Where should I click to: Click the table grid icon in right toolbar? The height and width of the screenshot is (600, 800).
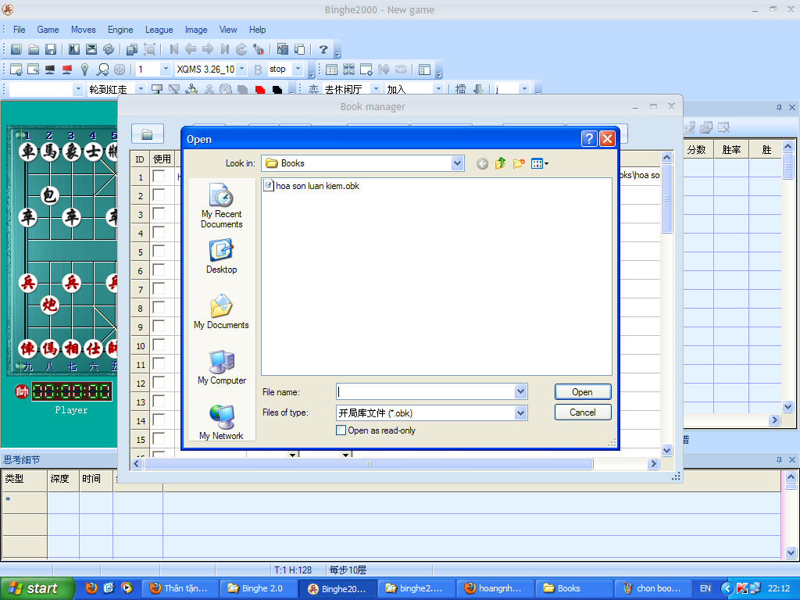click(331, 70)
